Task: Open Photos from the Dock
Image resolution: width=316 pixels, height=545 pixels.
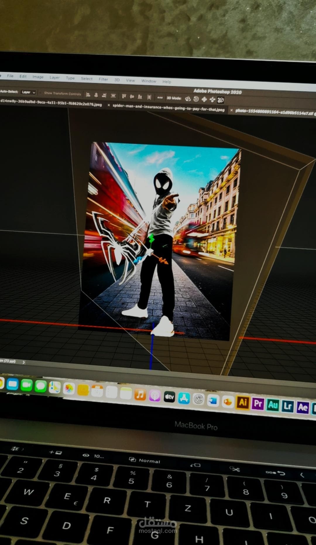Action: (x=69, y=389)
